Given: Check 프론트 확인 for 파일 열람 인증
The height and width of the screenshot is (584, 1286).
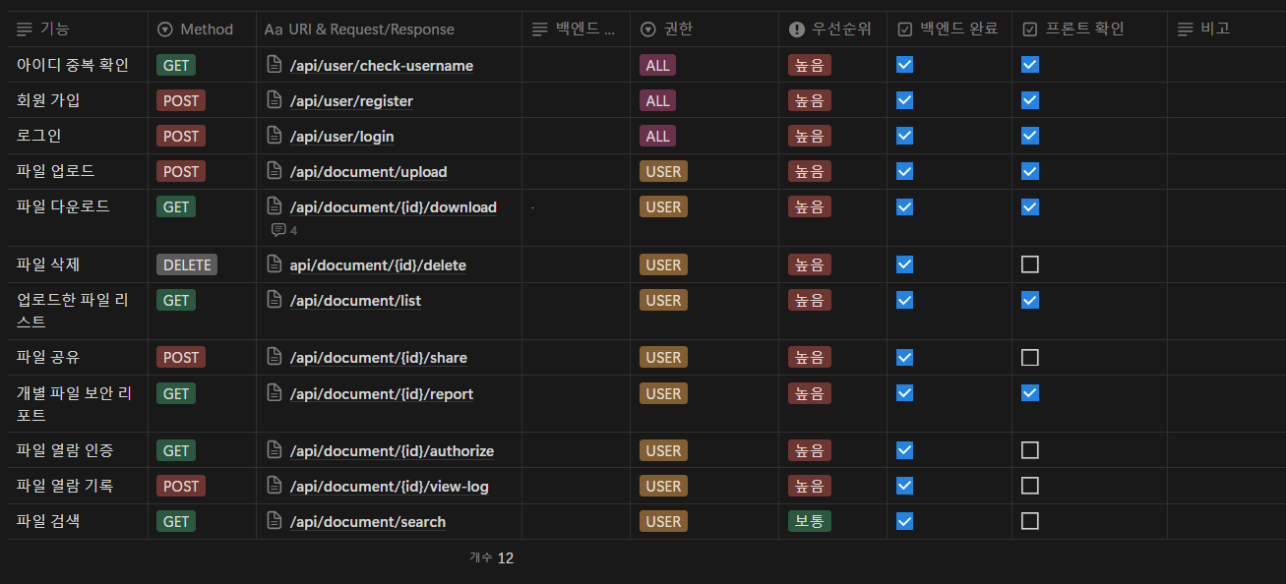Looking at the screenshot, I should (1030, 450).
